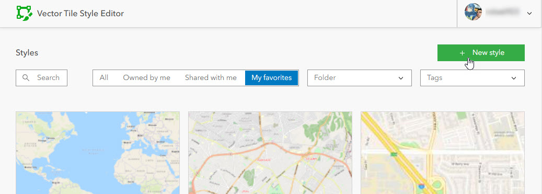Select the My favorites filter
The height and width of the screenshot is (194, 542).
272,78
